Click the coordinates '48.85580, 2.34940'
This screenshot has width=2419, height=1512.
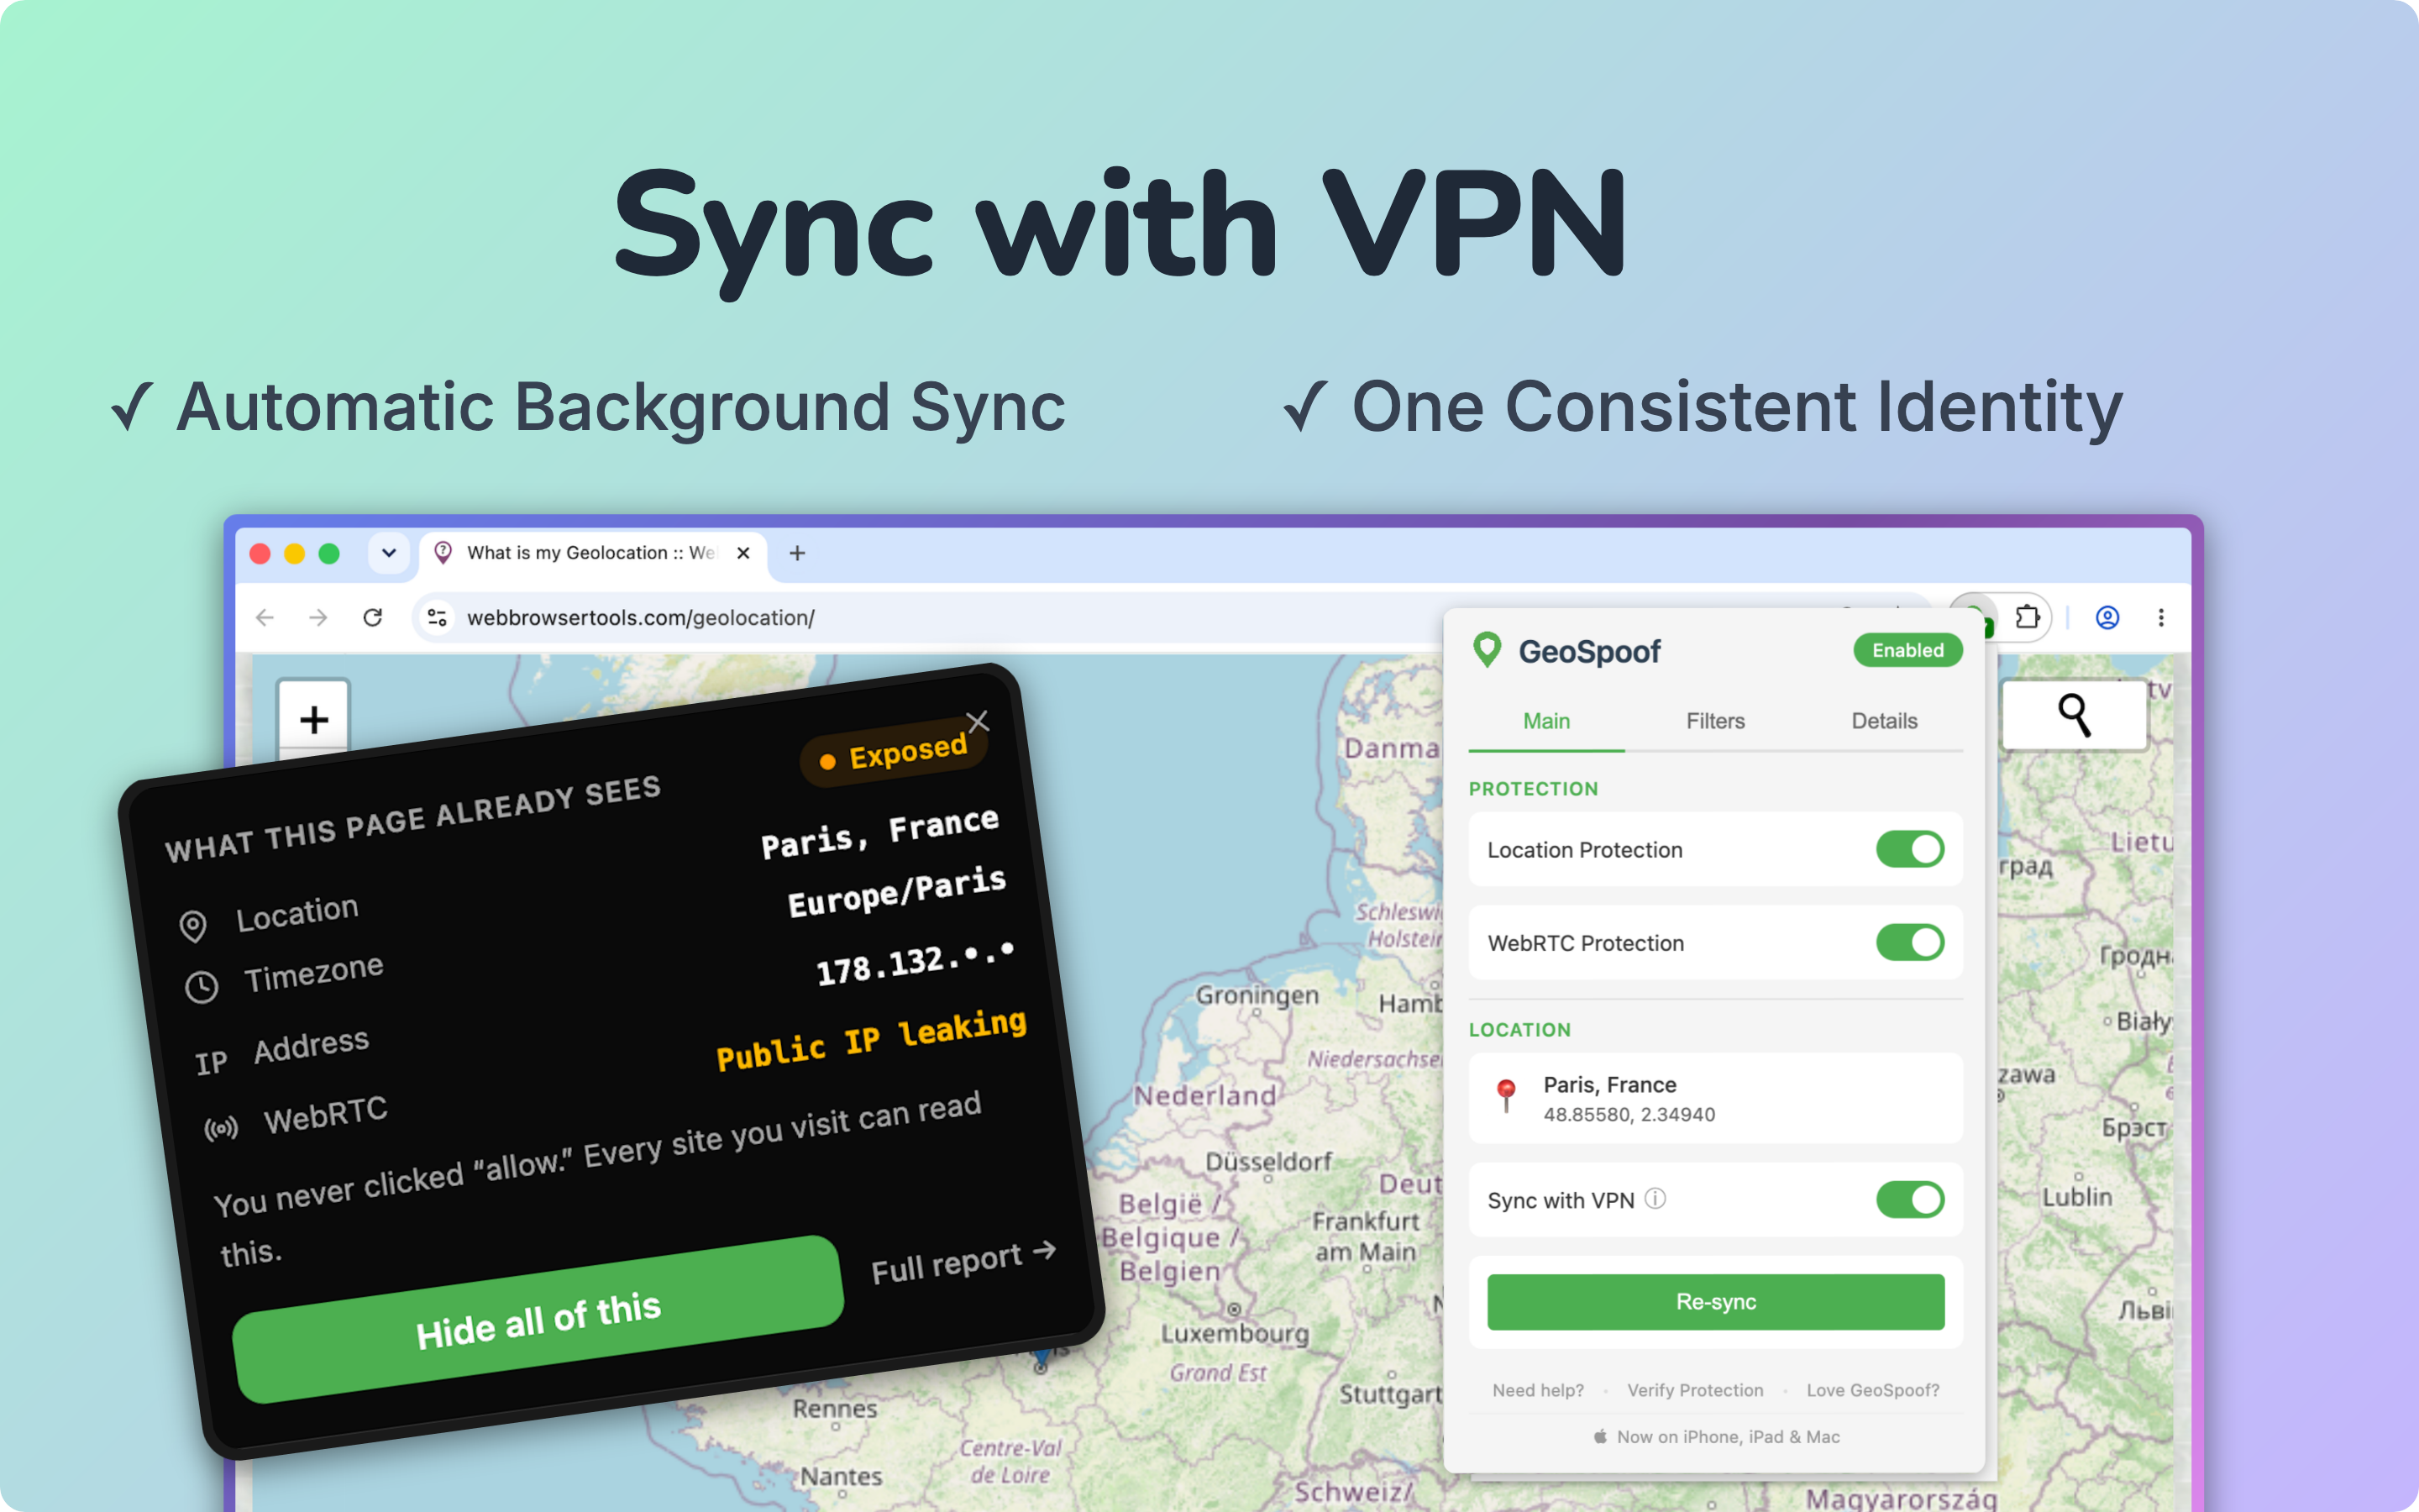[x=1629, y=1114]
